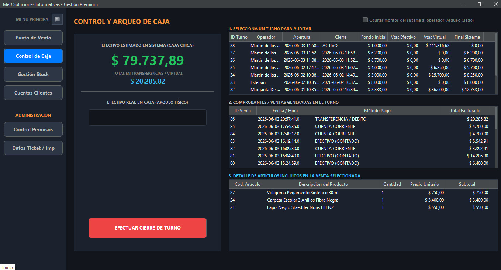Click the Vtas Virtual column header
The image size is (501, 270).
point(435,37)
